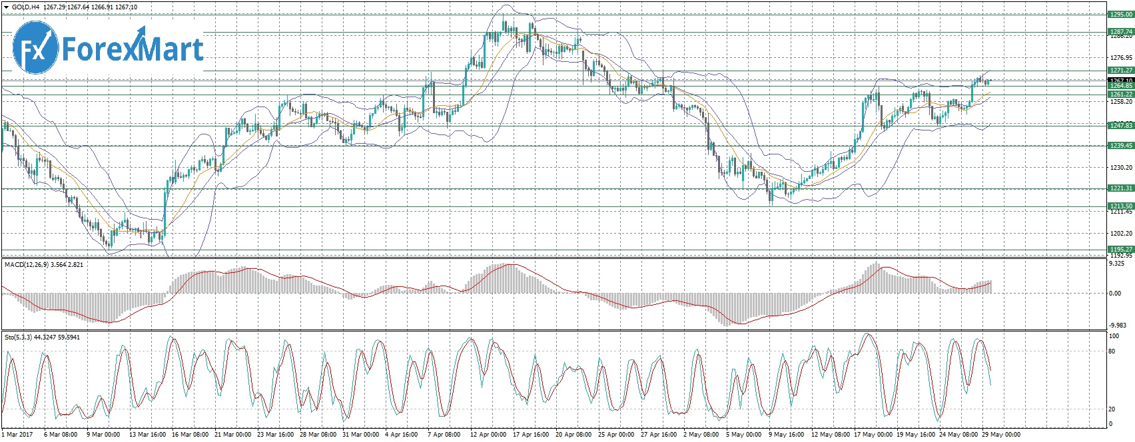Viewport: 1135px width, 442px height.
Task: Click the dropdown arrow beside GOLD,H4 title
Action: pos(6,7)
